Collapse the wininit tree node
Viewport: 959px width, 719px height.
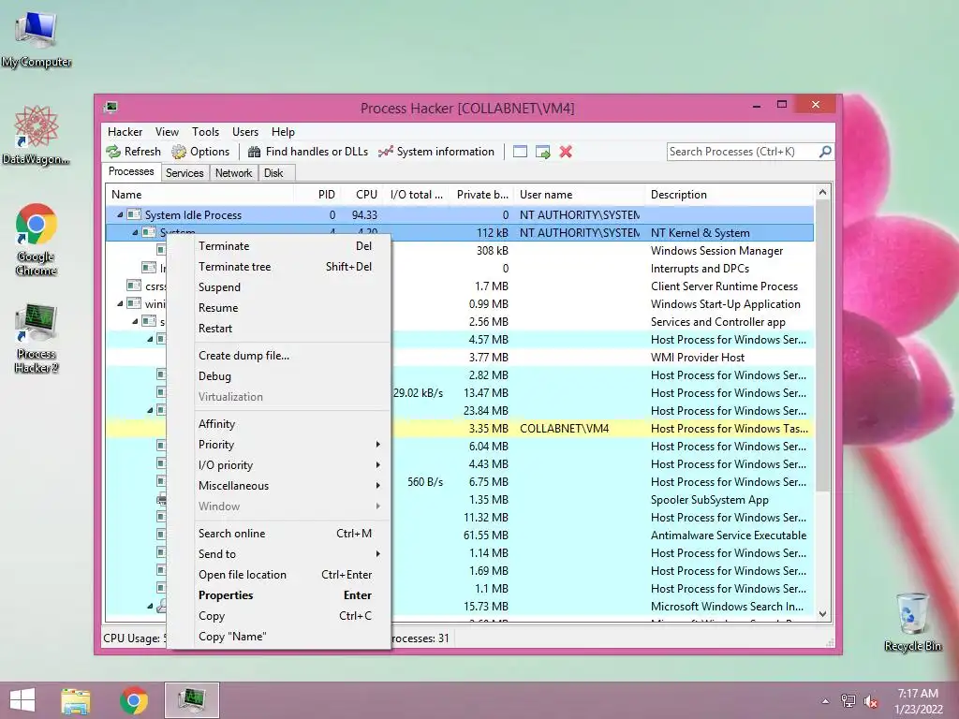pos(120,304)
